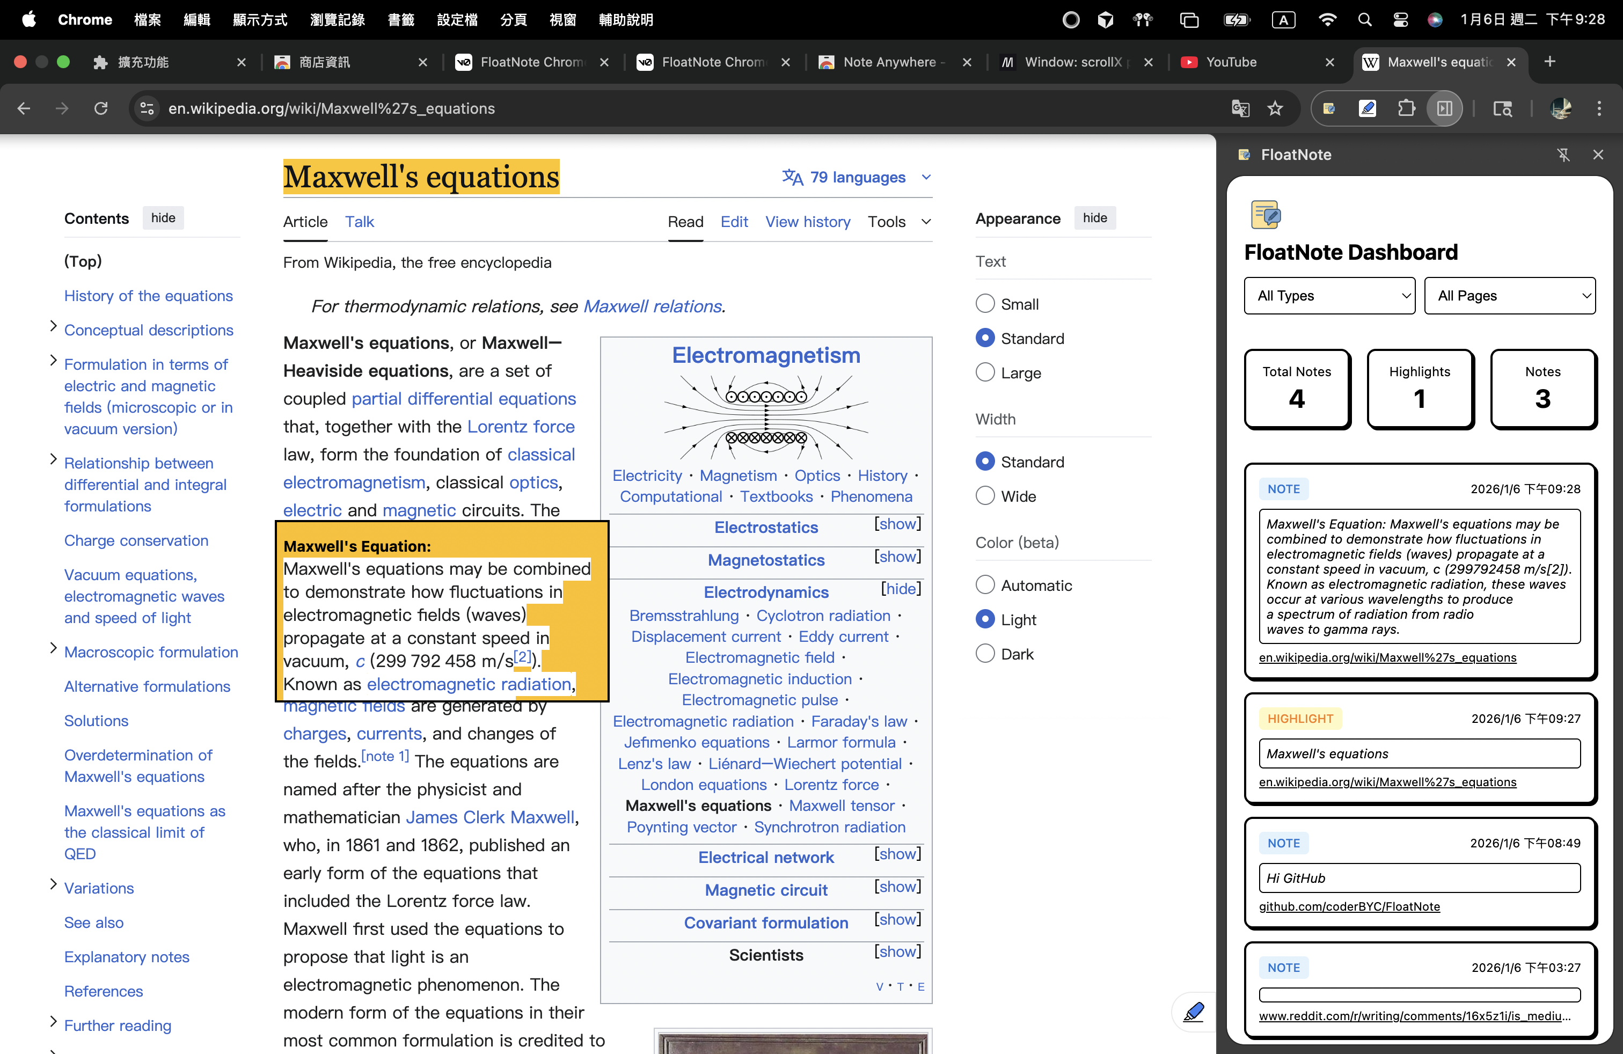Select the highlighter pen icon in the toolbar
Viewport: 1623px width, 1054px height.
coord(1368,108)
